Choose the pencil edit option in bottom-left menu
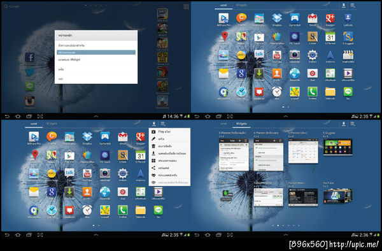Viewport: 382px width, 251px height. [169, 139]
